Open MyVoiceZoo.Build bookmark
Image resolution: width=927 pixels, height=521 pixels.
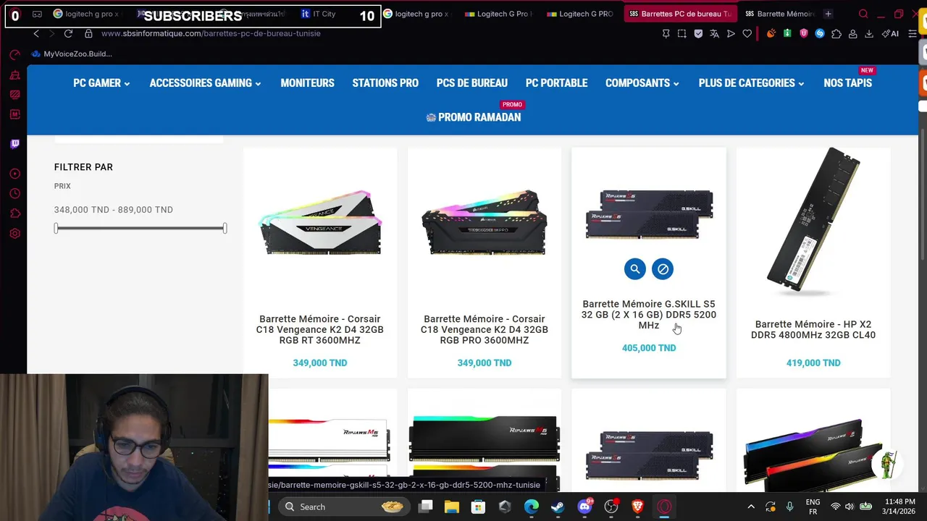coord(72,54)
